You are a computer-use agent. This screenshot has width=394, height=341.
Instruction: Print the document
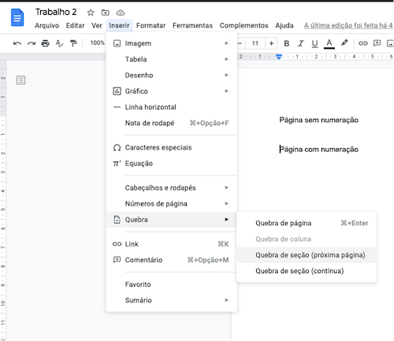tap(46, 43)
